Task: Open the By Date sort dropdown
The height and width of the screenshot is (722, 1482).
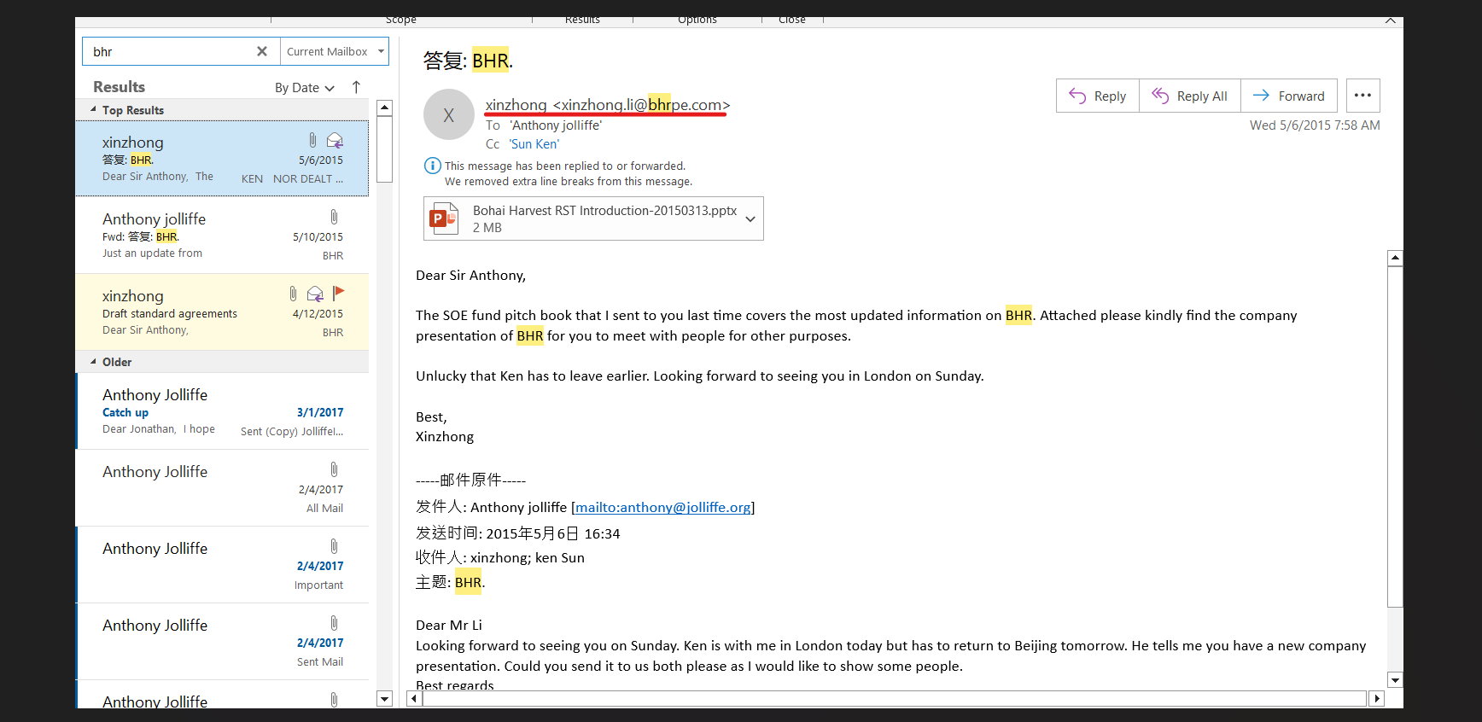Action: [305, 88]
